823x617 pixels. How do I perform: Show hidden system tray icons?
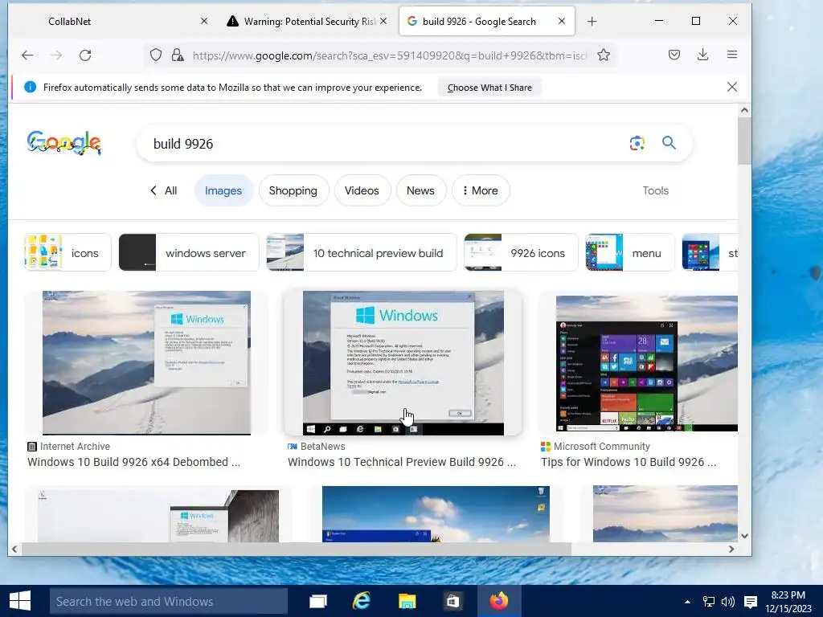pos(687,602)
